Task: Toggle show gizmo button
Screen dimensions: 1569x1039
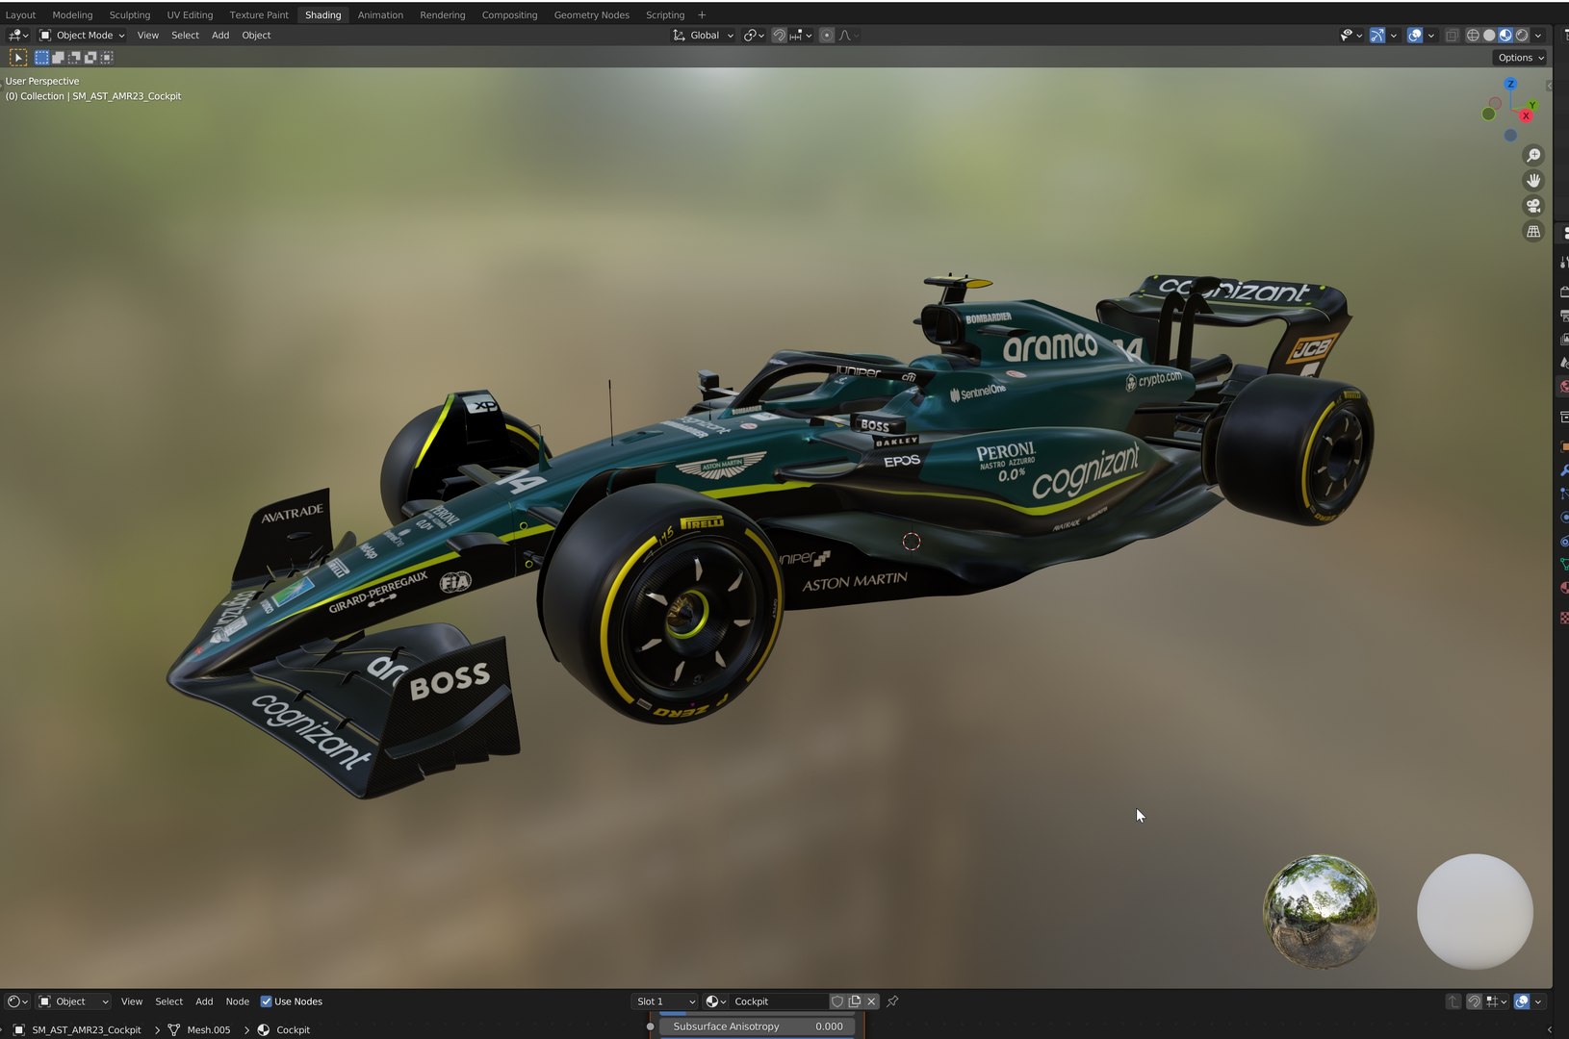Action: tap(1377, 36)
